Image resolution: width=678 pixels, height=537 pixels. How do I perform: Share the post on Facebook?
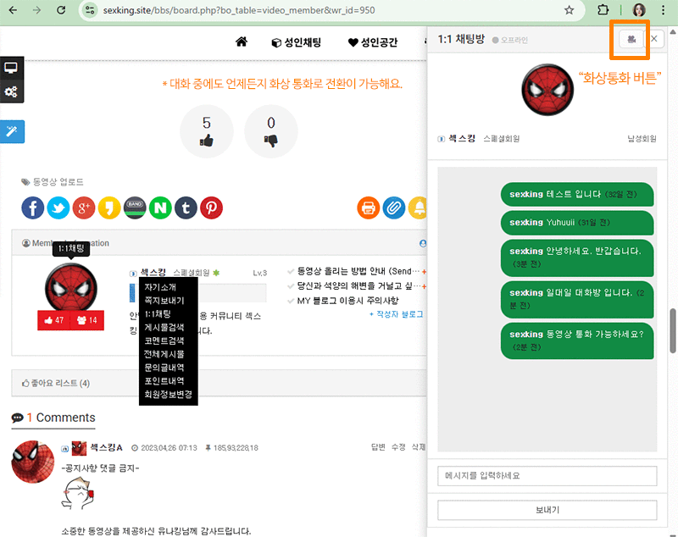(32, 208)
